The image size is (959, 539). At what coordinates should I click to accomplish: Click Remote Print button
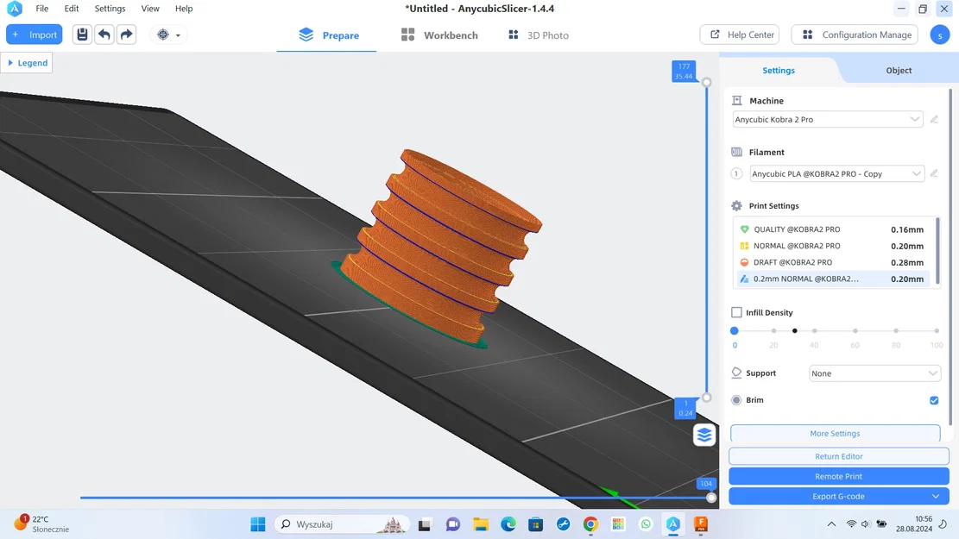point(838,476)
